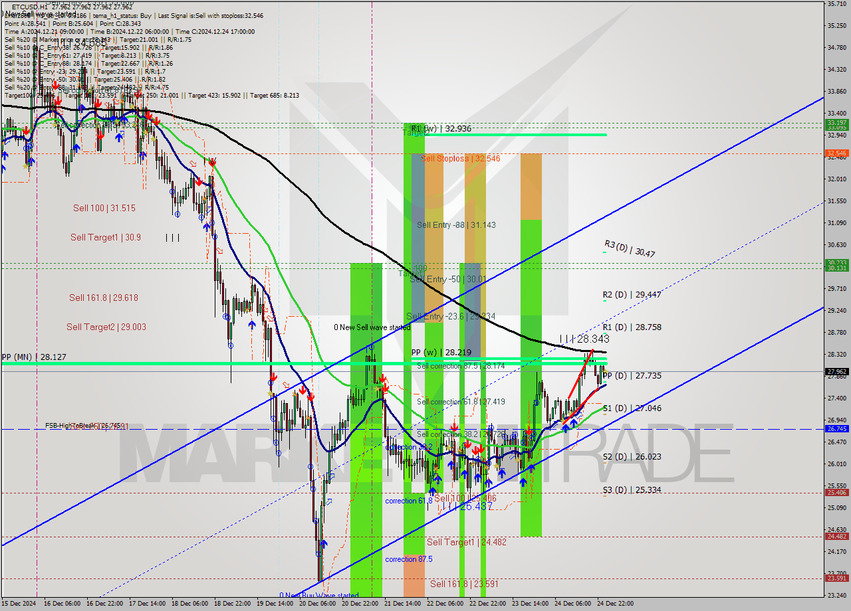
Task: Select the 'Sell Target1 | 30.9' label
Action: (x=106, y=237)
